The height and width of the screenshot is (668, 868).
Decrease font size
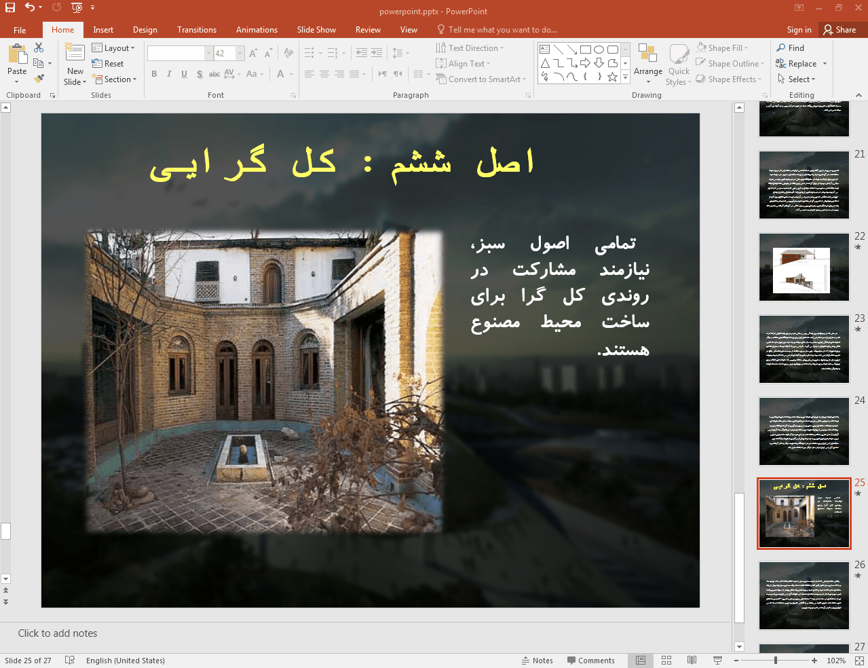(x=269, y=53)
